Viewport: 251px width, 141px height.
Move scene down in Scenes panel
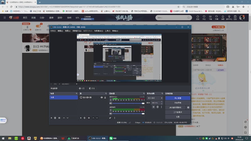click(67, 118)
